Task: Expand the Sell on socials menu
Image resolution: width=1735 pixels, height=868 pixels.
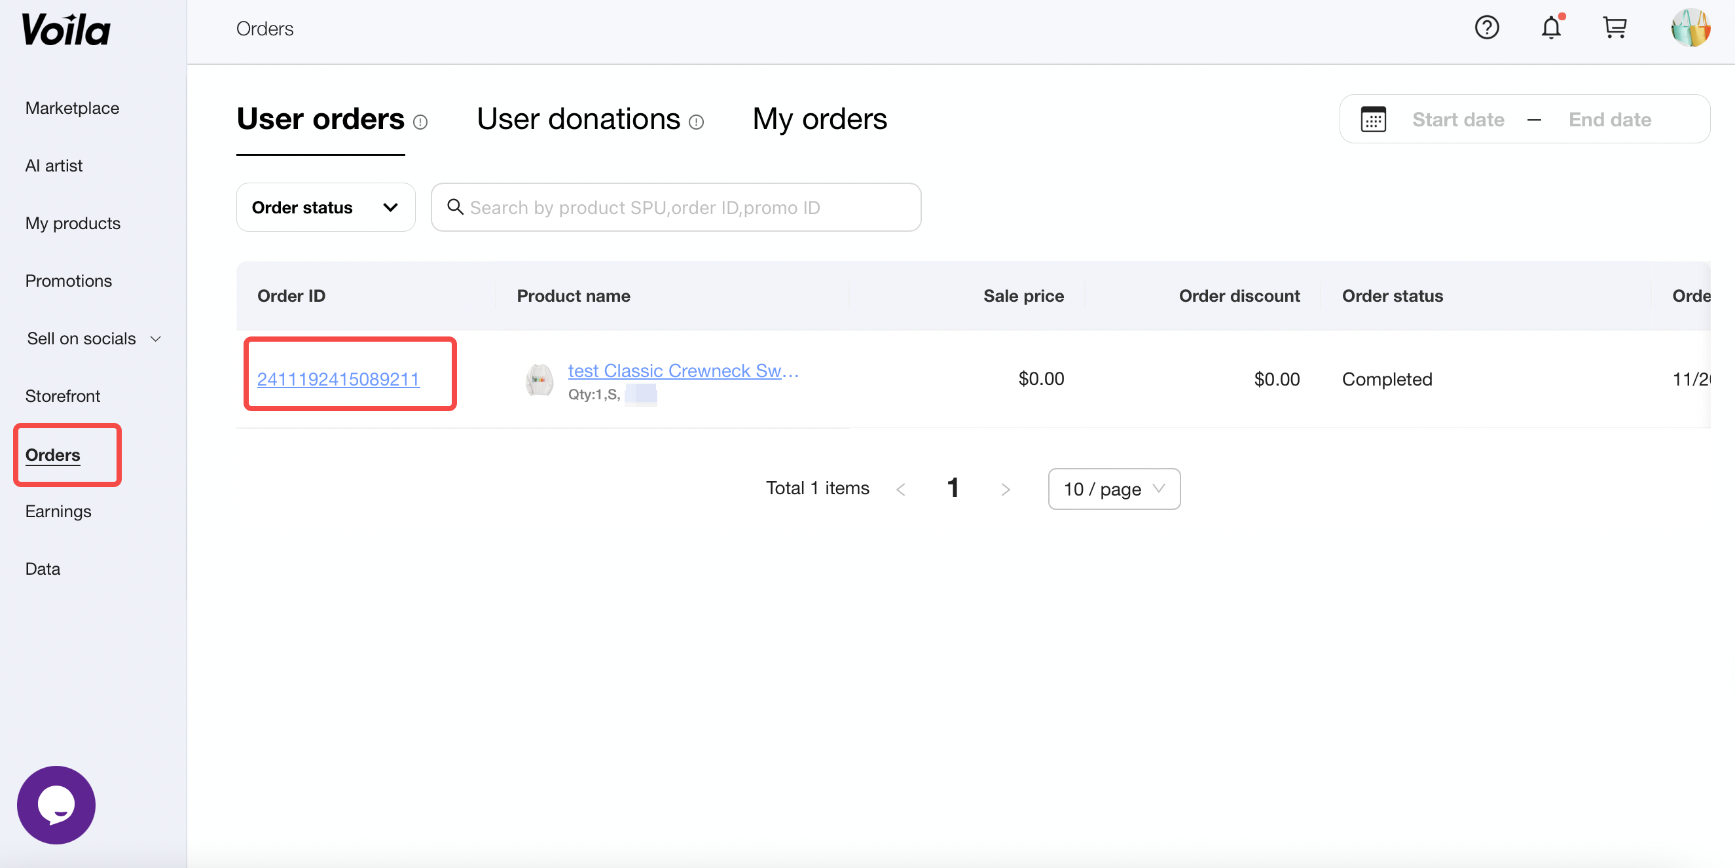Action: [x=93, y=338]
